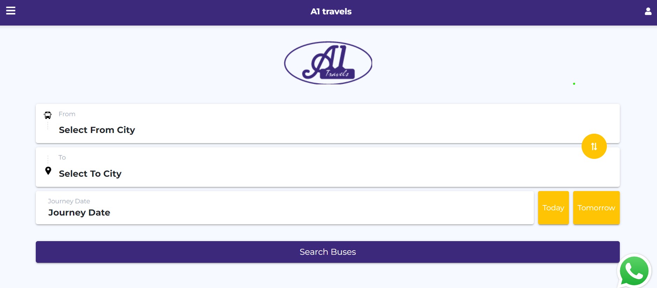Open the hamburger menu
The image size is (657, 288).
11,11
